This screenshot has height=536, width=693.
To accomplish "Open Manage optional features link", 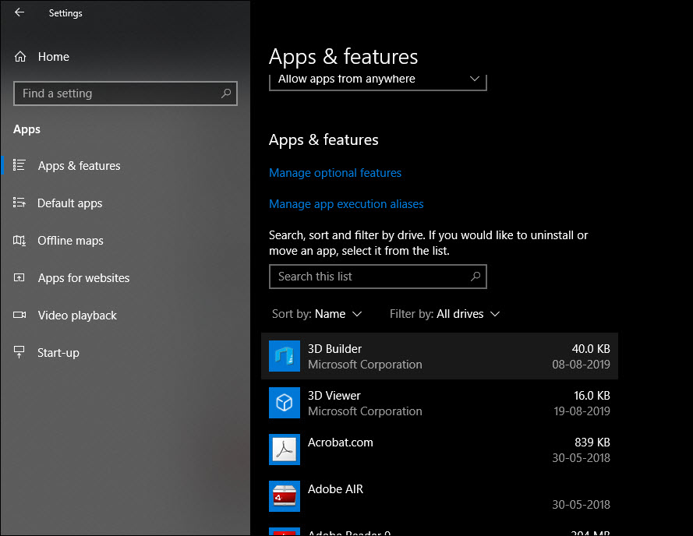I will click(x=335, y=173).
